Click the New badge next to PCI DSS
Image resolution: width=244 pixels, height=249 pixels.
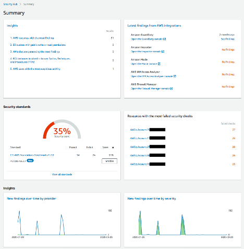(30, 160)
